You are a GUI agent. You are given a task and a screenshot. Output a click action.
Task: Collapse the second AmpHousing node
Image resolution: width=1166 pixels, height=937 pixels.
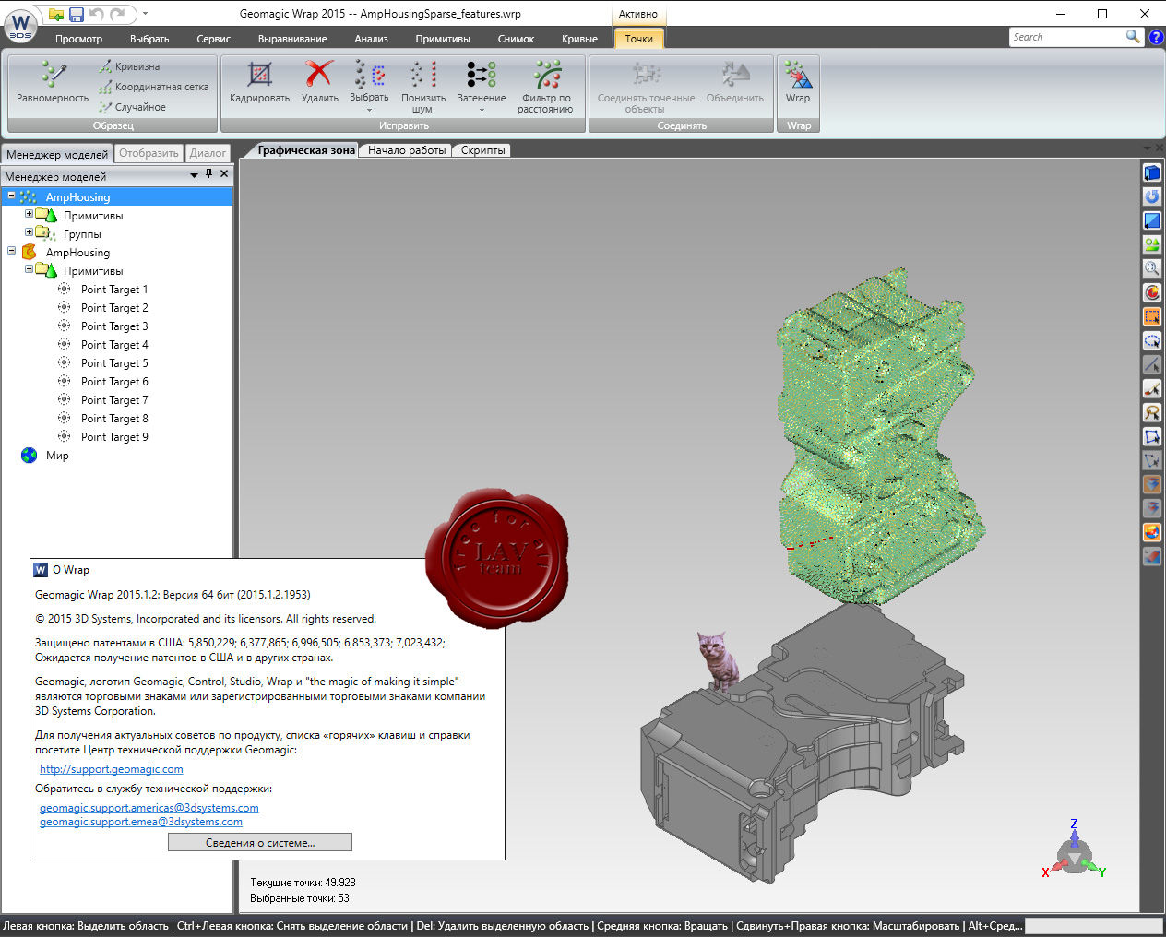pyautogui.click(x=11, y=251)
